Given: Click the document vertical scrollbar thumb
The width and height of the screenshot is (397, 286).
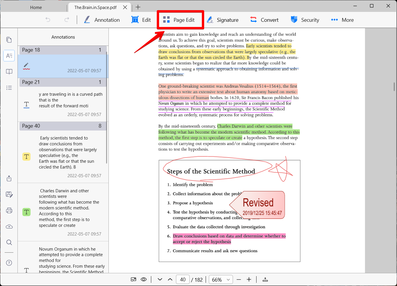Looking at the screenshot, I should 395,87.
